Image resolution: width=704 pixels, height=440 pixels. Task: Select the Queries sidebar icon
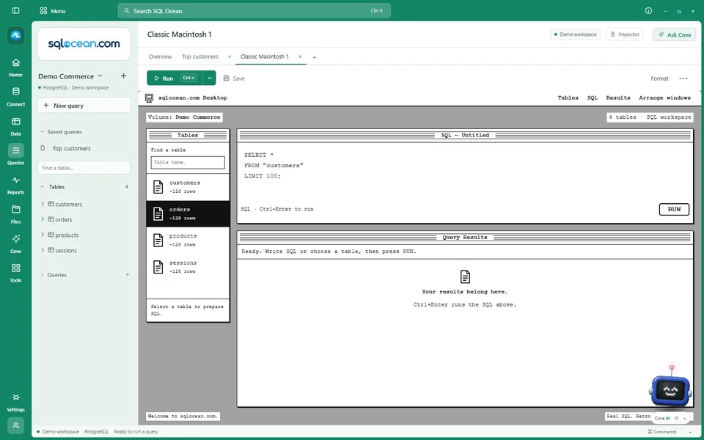pyautogui.click(x=15, y=155)
